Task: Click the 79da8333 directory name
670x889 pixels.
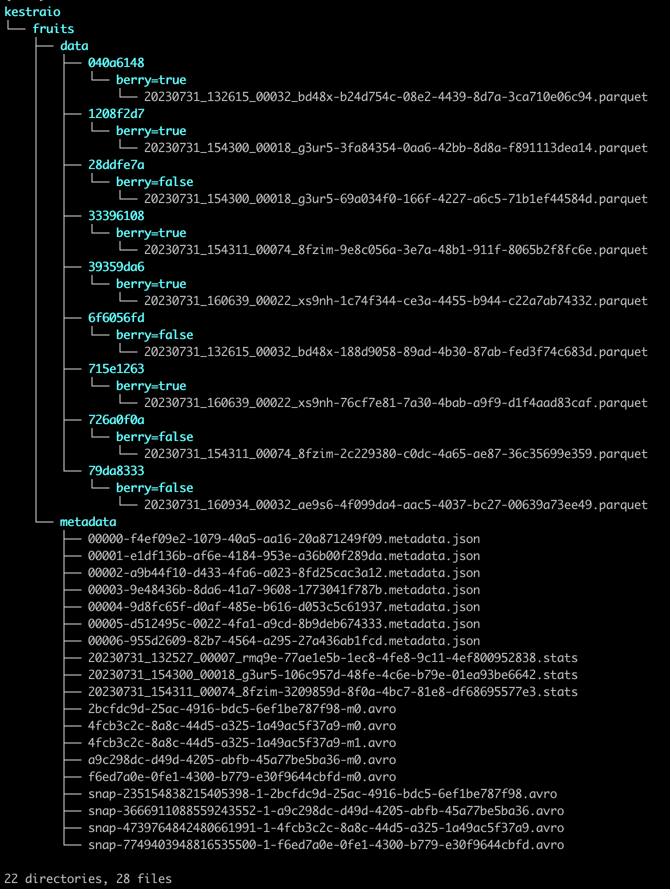Action: (x=116, y=471)
